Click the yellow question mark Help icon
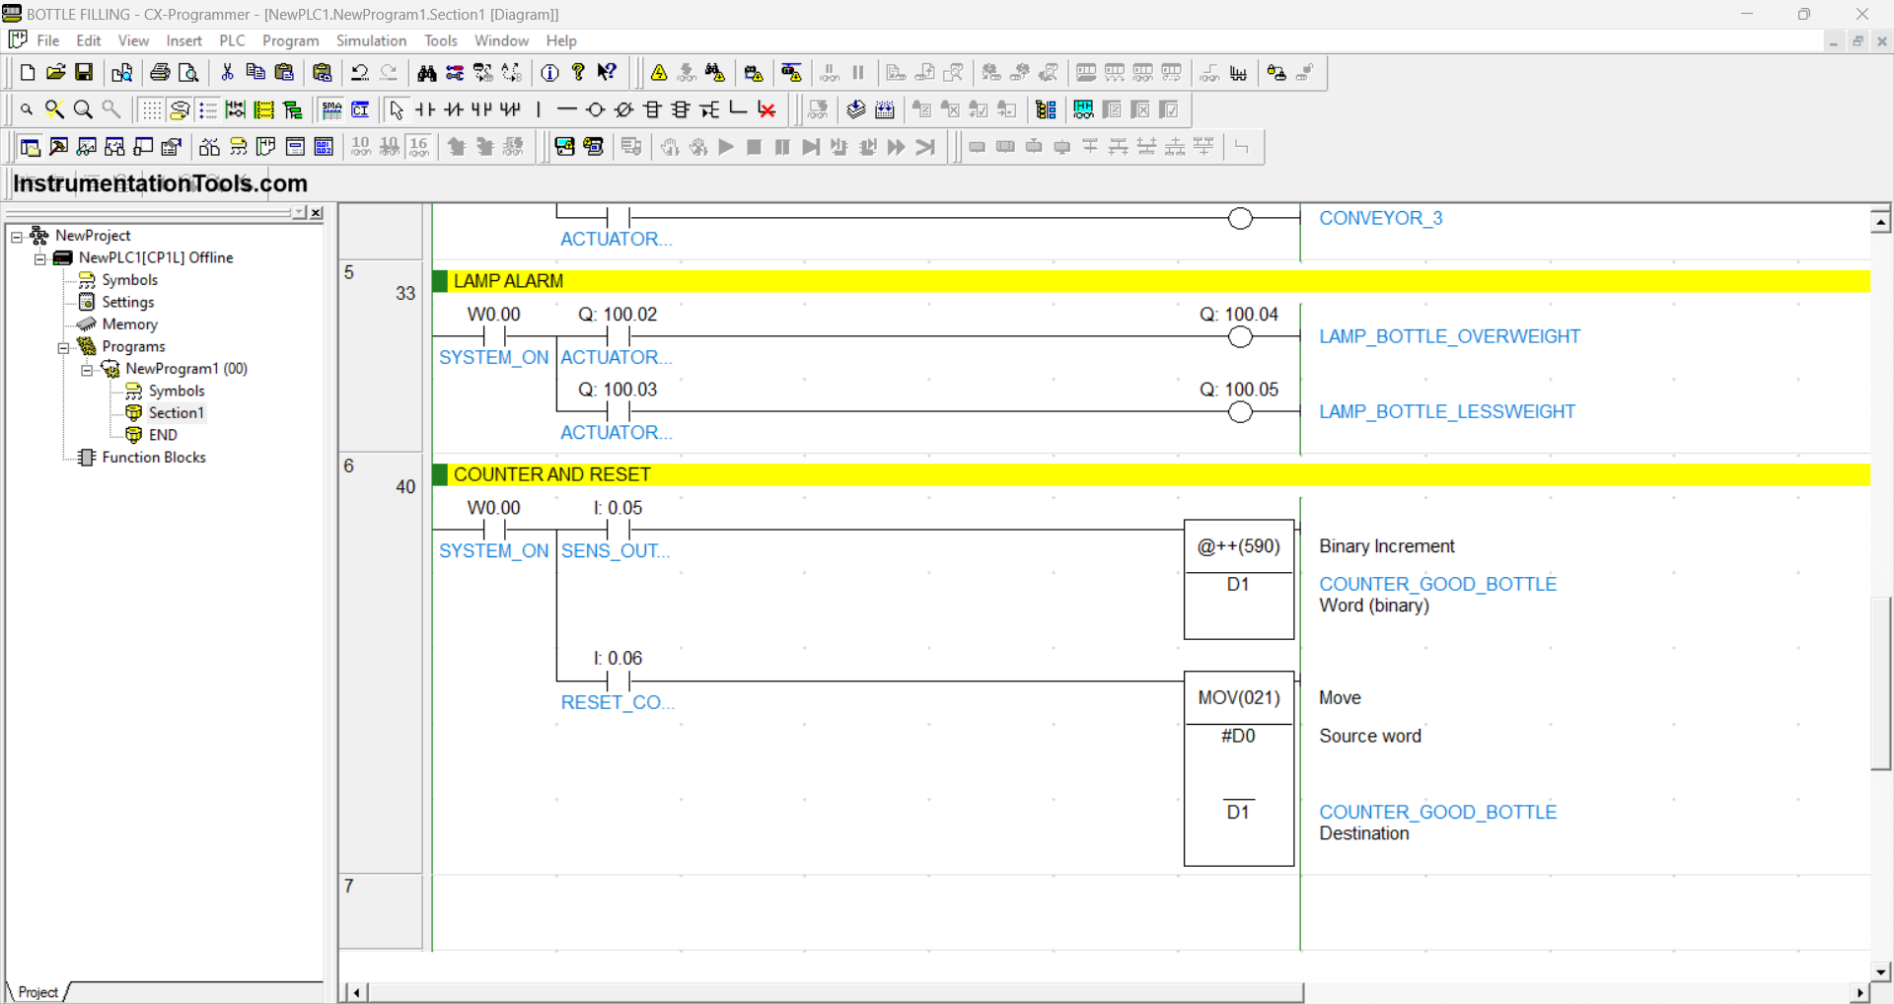This screenshot has width=1894, height=1004. point(579,73)
